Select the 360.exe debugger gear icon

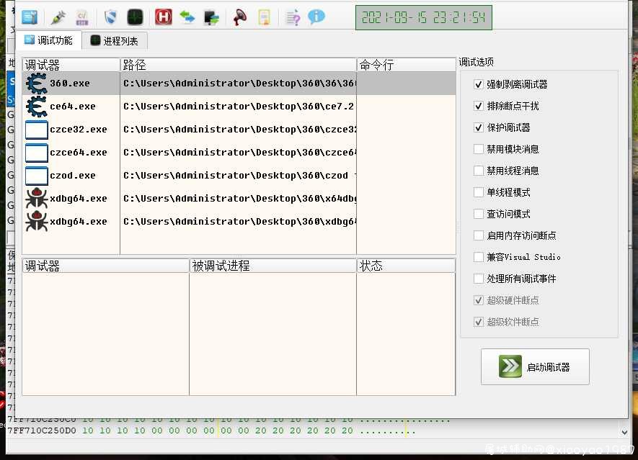(37, 84)
